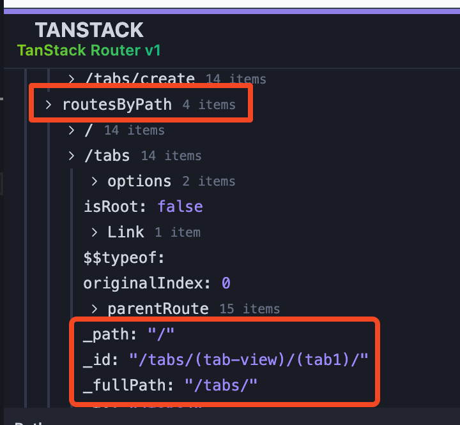Click the TANSTACK logo text
The height and width of the screenshot is (425, 460).
(89, 30)
